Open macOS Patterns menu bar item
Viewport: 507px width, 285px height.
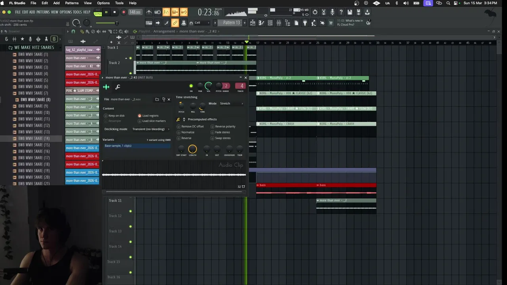72,3
